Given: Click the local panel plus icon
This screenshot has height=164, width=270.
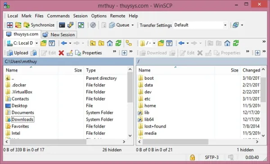Looking at the screenshot, I should pos(124,53).
